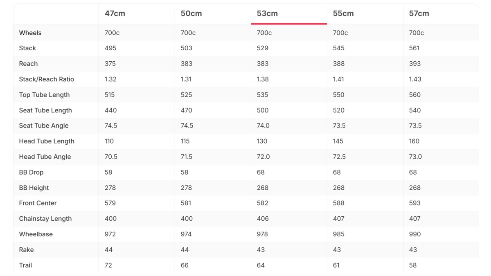491x276 pixels.
Task: Click the Reach row label
Action: (28, 64)
